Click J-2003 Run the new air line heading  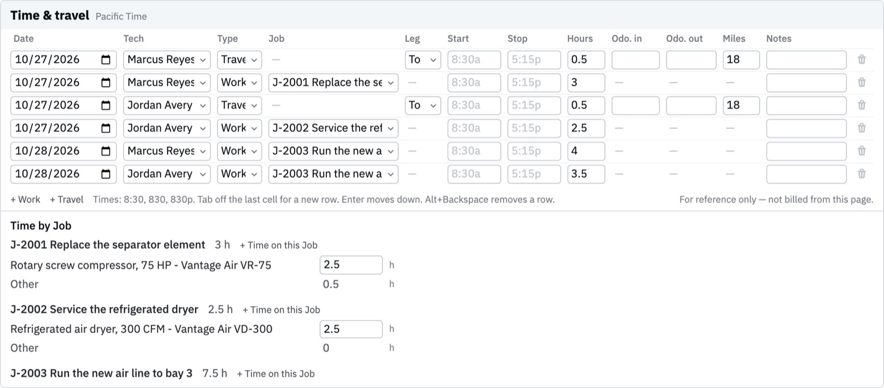(101, 373)
